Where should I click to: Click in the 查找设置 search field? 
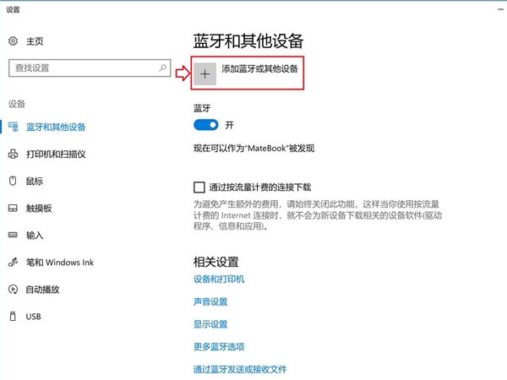coord(80,66)
